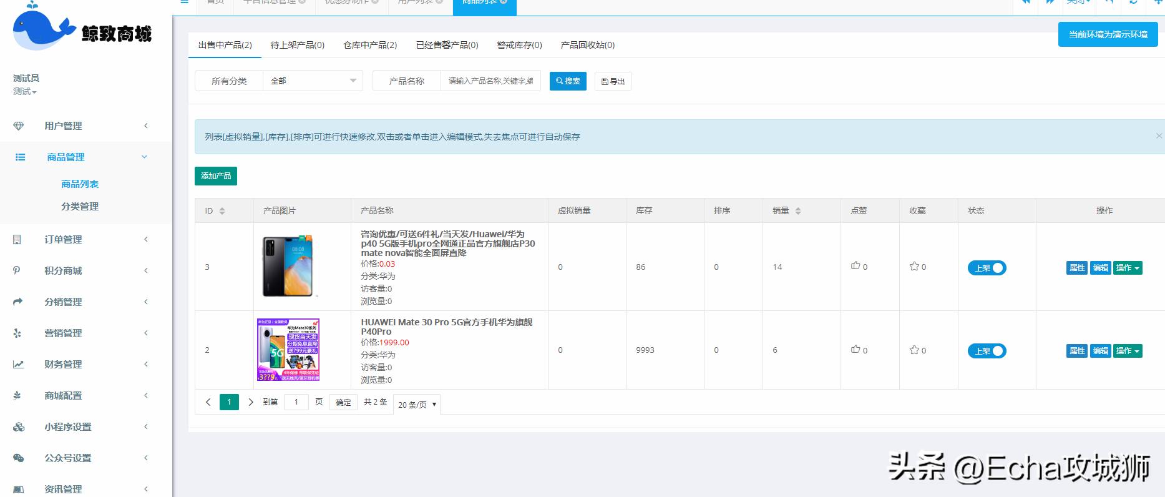Click 确定 button in pagination
This screenshot has height=497, width=1165.
[343, 402]
